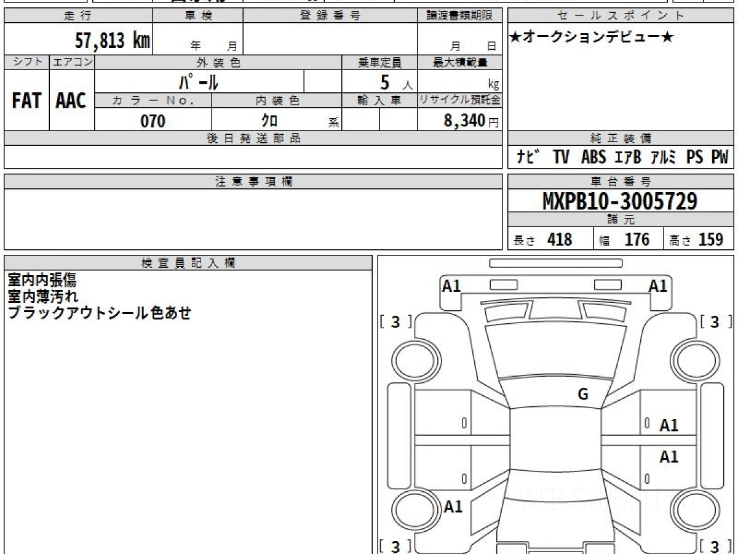Click the 注意事項欄 header bar
The width and height of the screenshot is (738, 554).
coord(253,182)
